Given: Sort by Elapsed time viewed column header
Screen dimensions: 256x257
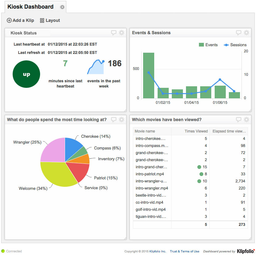Looking at the screenshot, I should tap(229, 131).
